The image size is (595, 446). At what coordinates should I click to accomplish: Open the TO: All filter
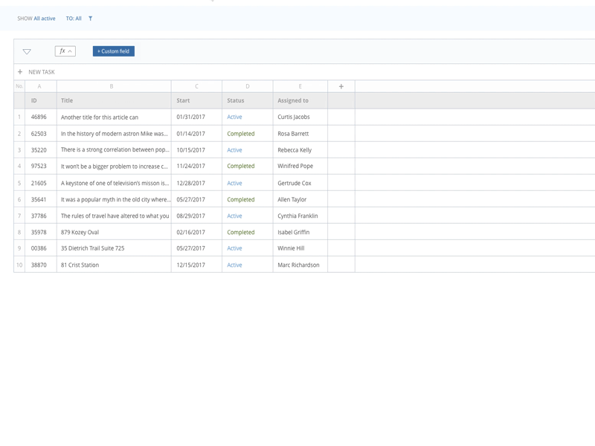click(x=74, y=18)
